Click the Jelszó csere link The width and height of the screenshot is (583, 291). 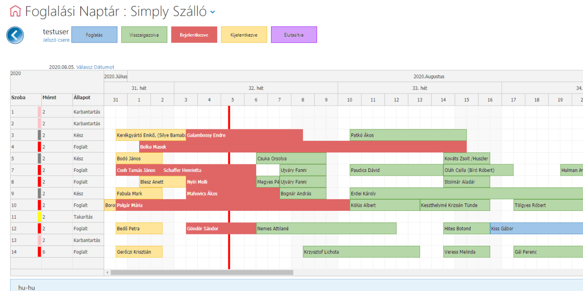tap(56, 40)
